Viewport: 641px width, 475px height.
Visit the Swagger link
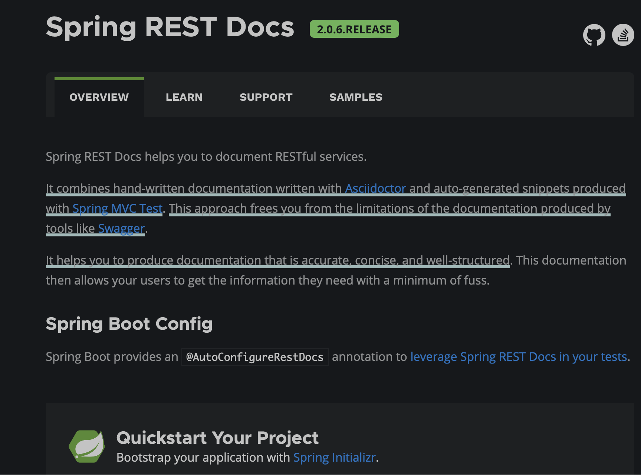[121, 229]
